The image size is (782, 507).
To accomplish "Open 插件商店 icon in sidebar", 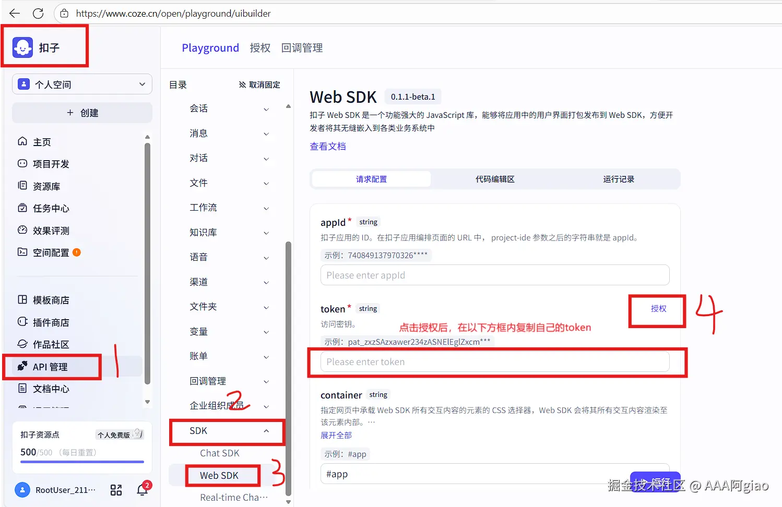I will click(22, 322).
